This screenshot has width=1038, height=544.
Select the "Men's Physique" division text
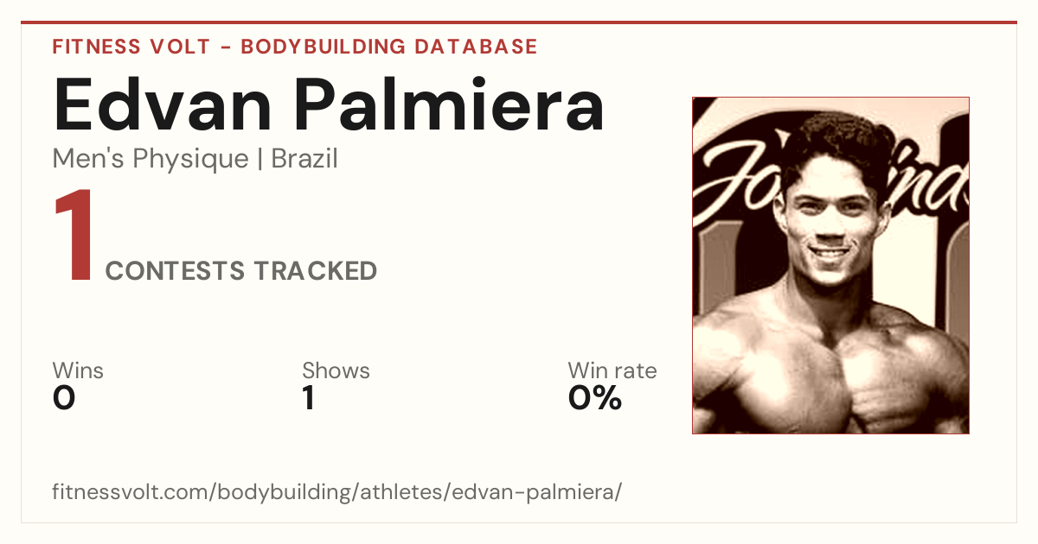151,159
